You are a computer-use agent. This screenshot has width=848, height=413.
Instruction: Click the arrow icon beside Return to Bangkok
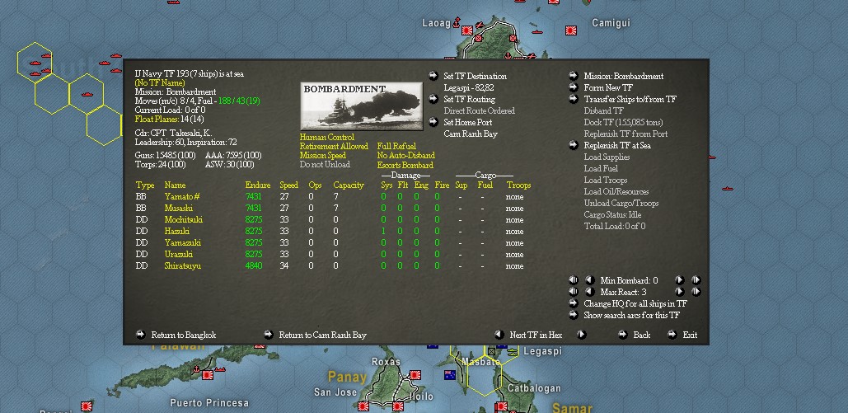click(x=141, y=335)
